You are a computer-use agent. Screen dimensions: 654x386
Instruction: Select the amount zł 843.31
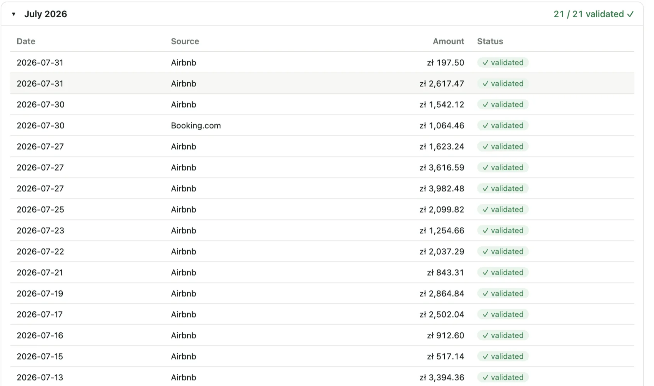[x=445, y=273]
